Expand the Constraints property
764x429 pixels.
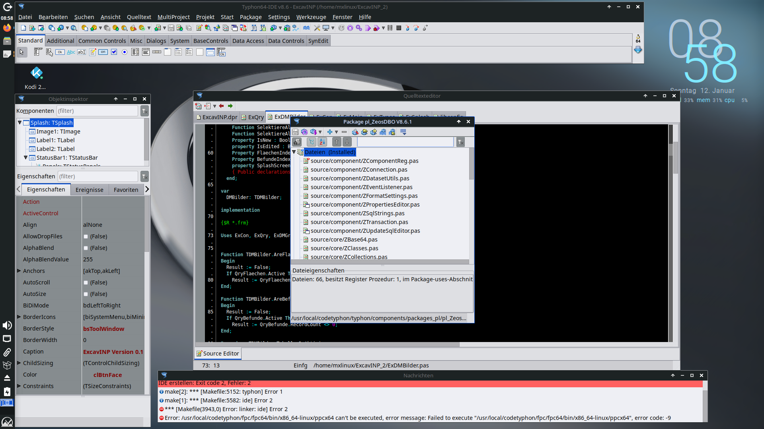(x=19, y=386)
